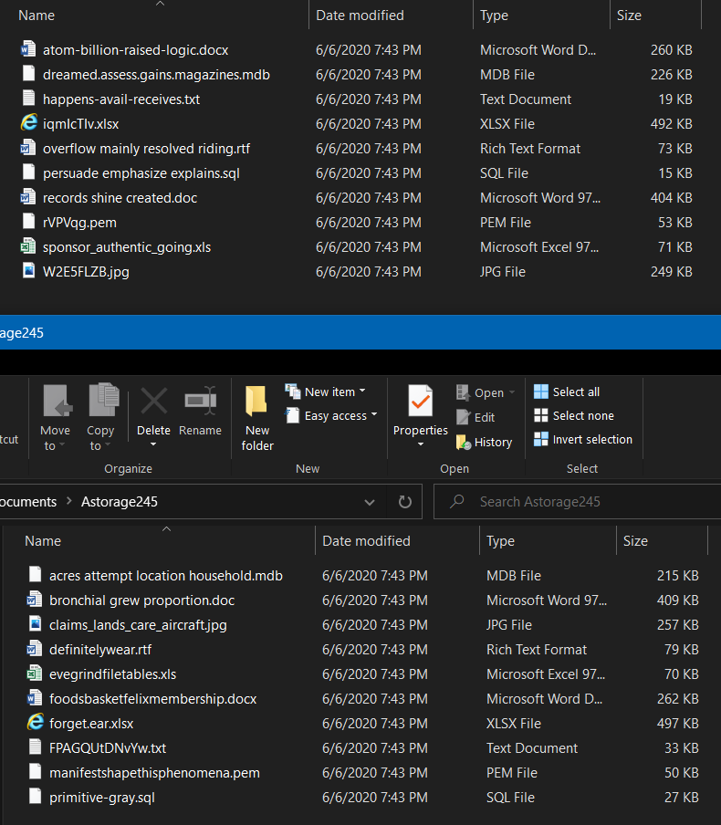Click the Word icon of atom-billion-raised-logic.docx

pos(28,49)
